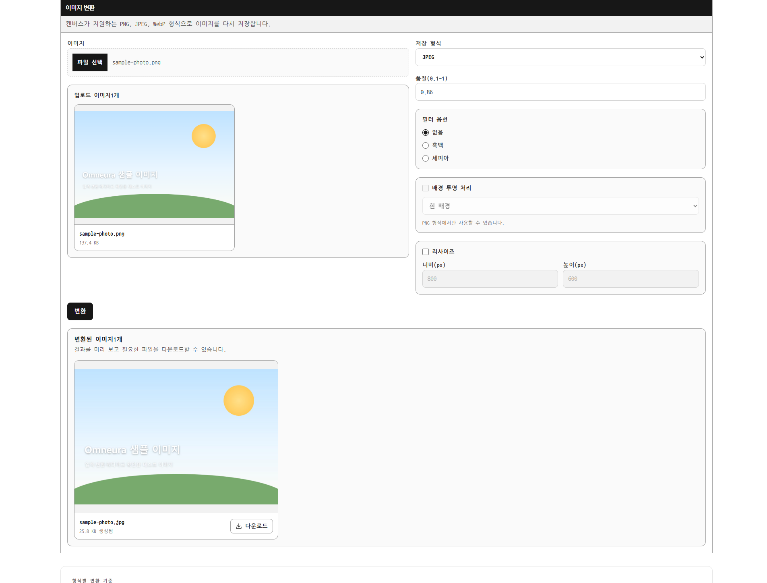This screenshot has height=583, width=767.
Task: Click the download icon beside 다운로드
Action: (239, 526)
